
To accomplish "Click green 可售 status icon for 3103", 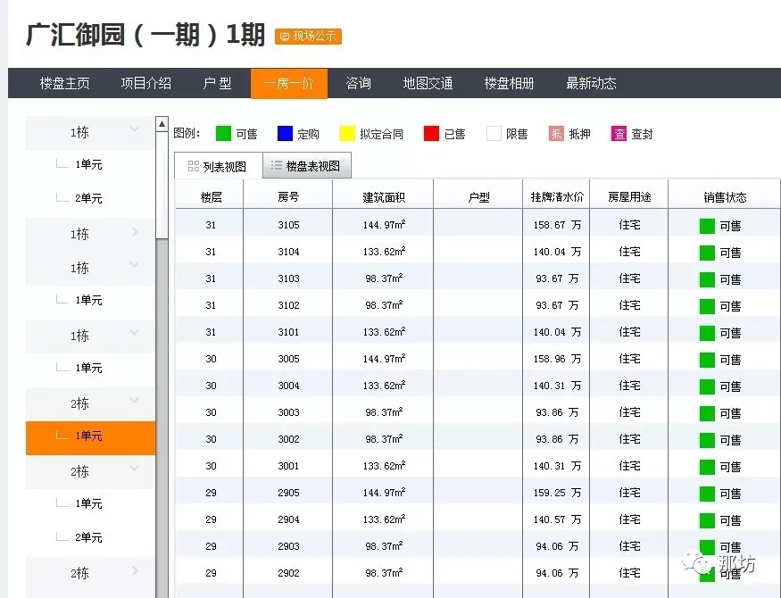I will [707, 279].
